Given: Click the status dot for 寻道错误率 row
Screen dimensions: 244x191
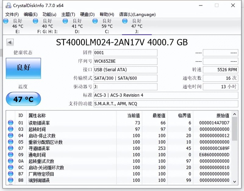Looking at the screenshot, I should [x=11, y=148].
